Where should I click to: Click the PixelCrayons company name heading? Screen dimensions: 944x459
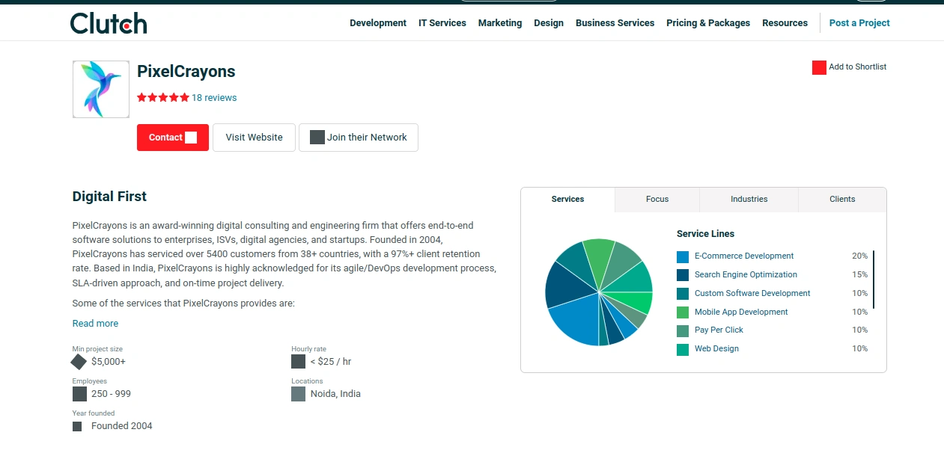pos(186,72)
